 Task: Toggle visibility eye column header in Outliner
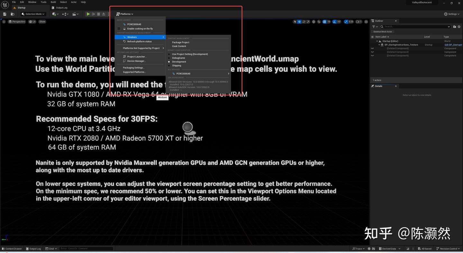tap(372, 37)
